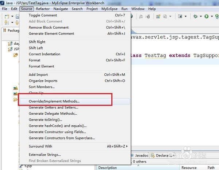The width and height of the screenshot is (219, 170).
Task: Select the 'day' project in Package Explorer
Action: [x=14, y=44]
